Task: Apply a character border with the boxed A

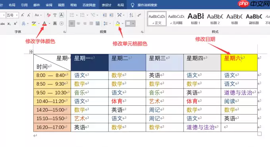Action: coord(62,15)
